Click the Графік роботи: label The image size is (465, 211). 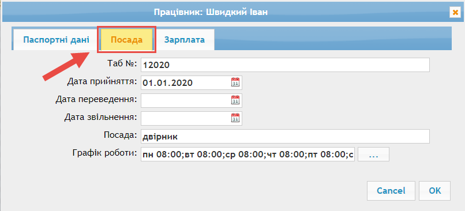pyautogui.click(x=104, y=153)
